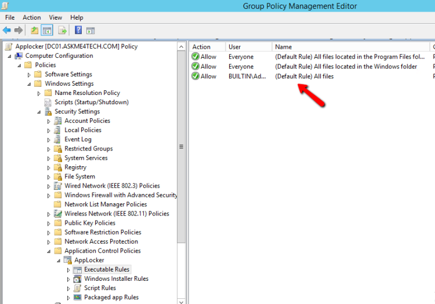
Task: Toggle Show/Hide Console Tree toolbar icon
Action: (x=47, y=30)
